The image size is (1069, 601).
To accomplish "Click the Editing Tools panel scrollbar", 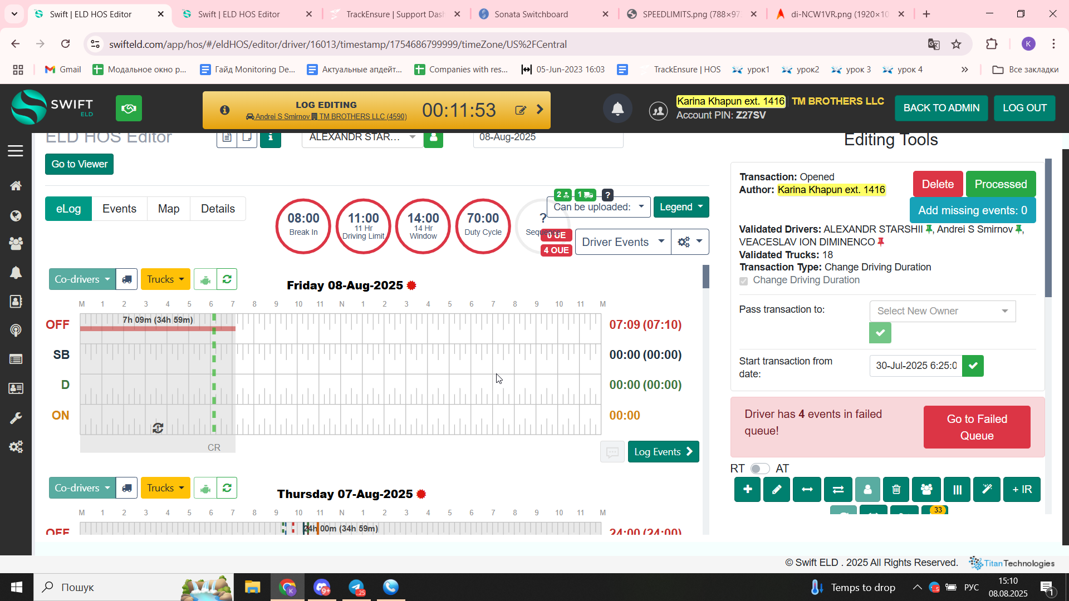I will tap(1048, 228).
